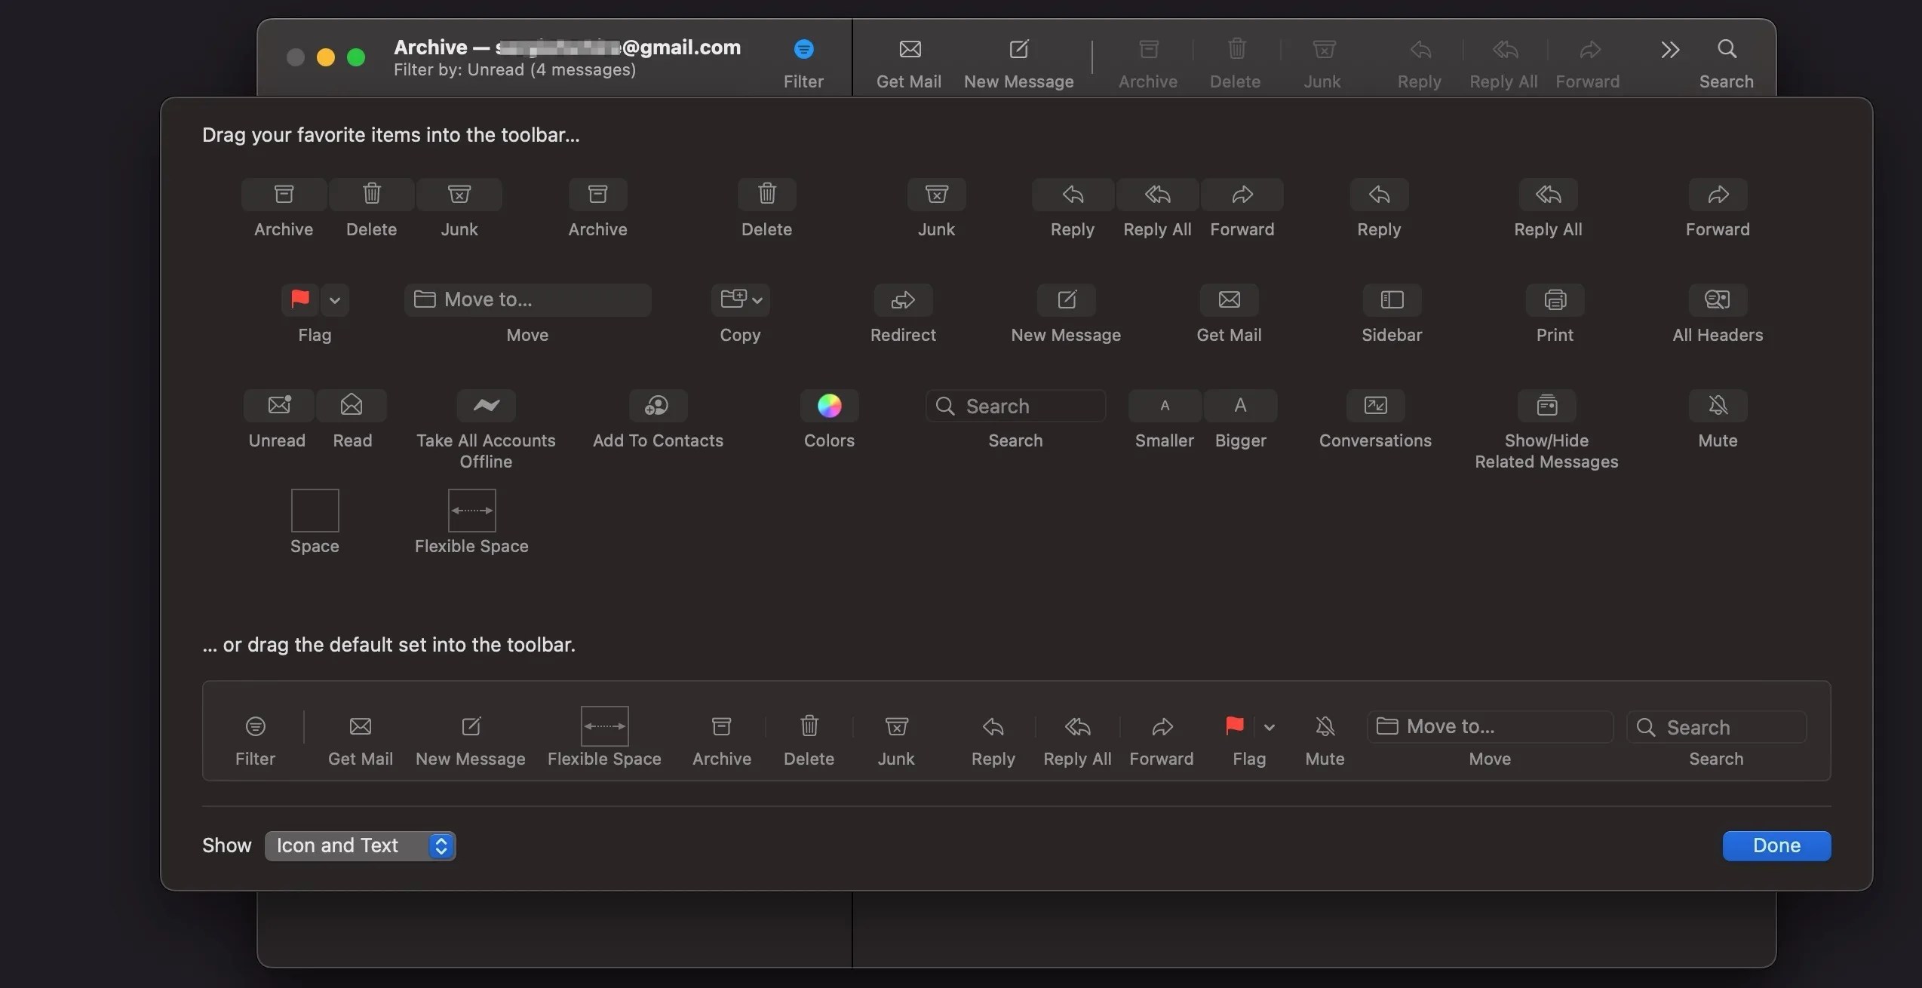Select the Take All Accounts Offline icon

[x=486, y=406]
